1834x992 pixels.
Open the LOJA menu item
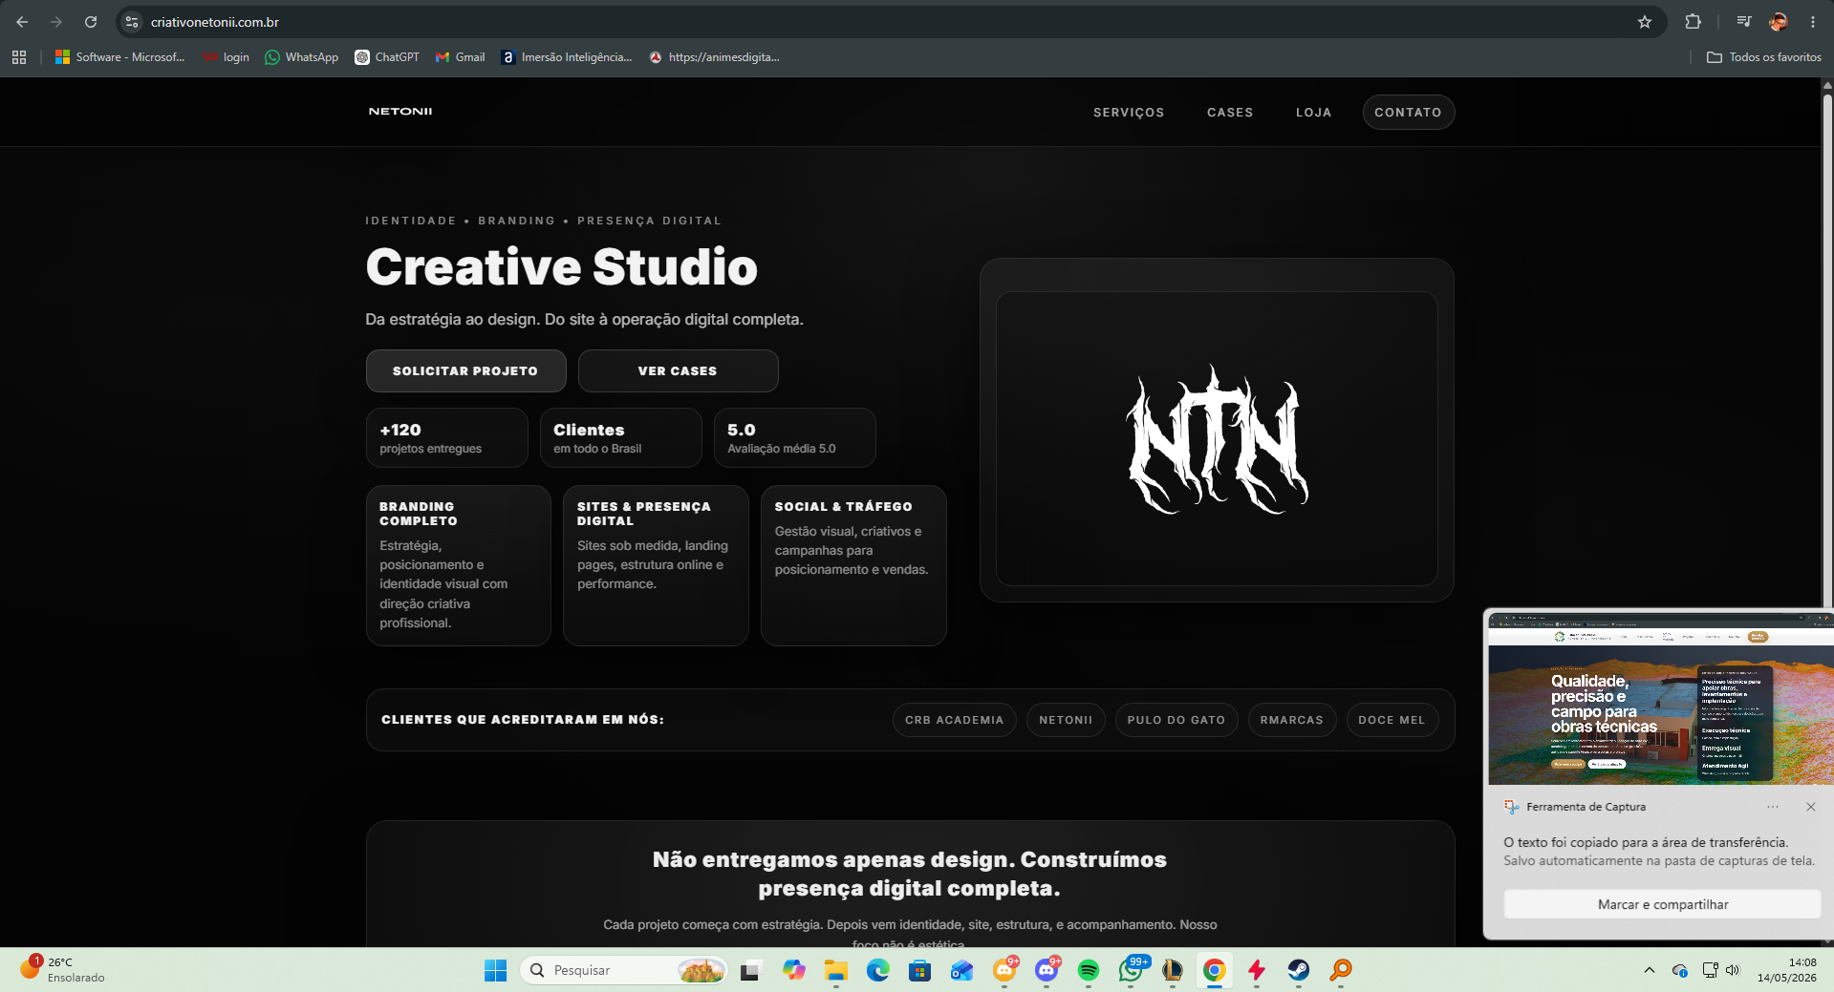click(1313, 113)
